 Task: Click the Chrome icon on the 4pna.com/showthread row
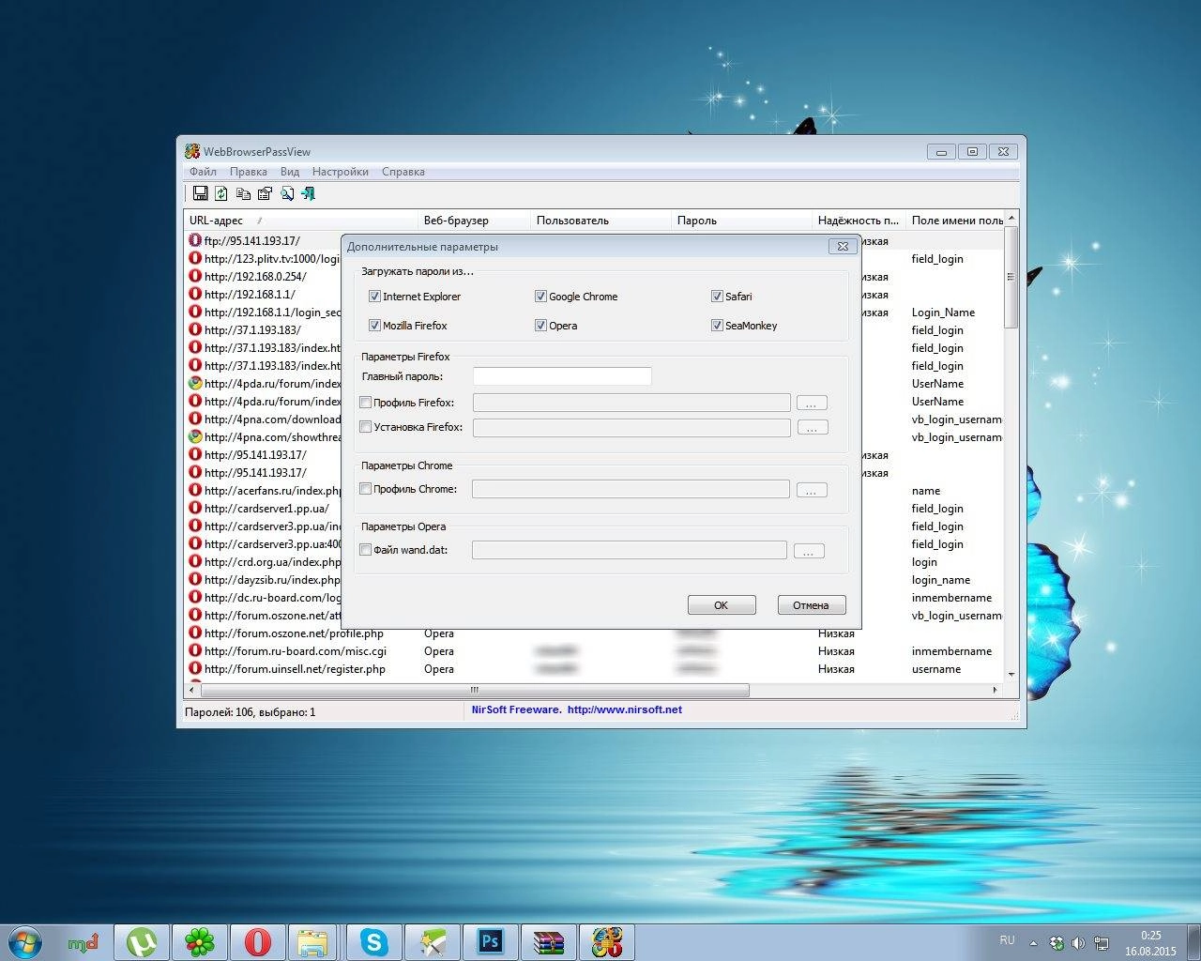coord(195,436)
